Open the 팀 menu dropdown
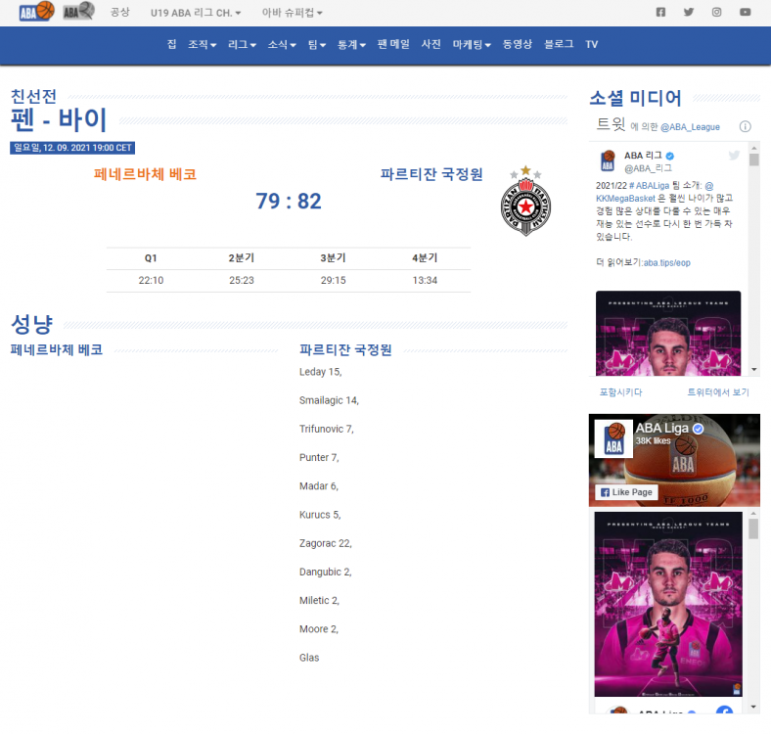The image size is (771, 734). [x=317, y=44]
